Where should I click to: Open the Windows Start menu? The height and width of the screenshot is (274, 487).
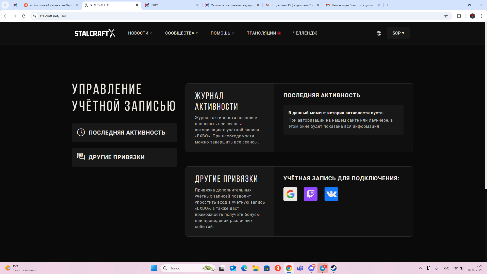click(154, 268)
